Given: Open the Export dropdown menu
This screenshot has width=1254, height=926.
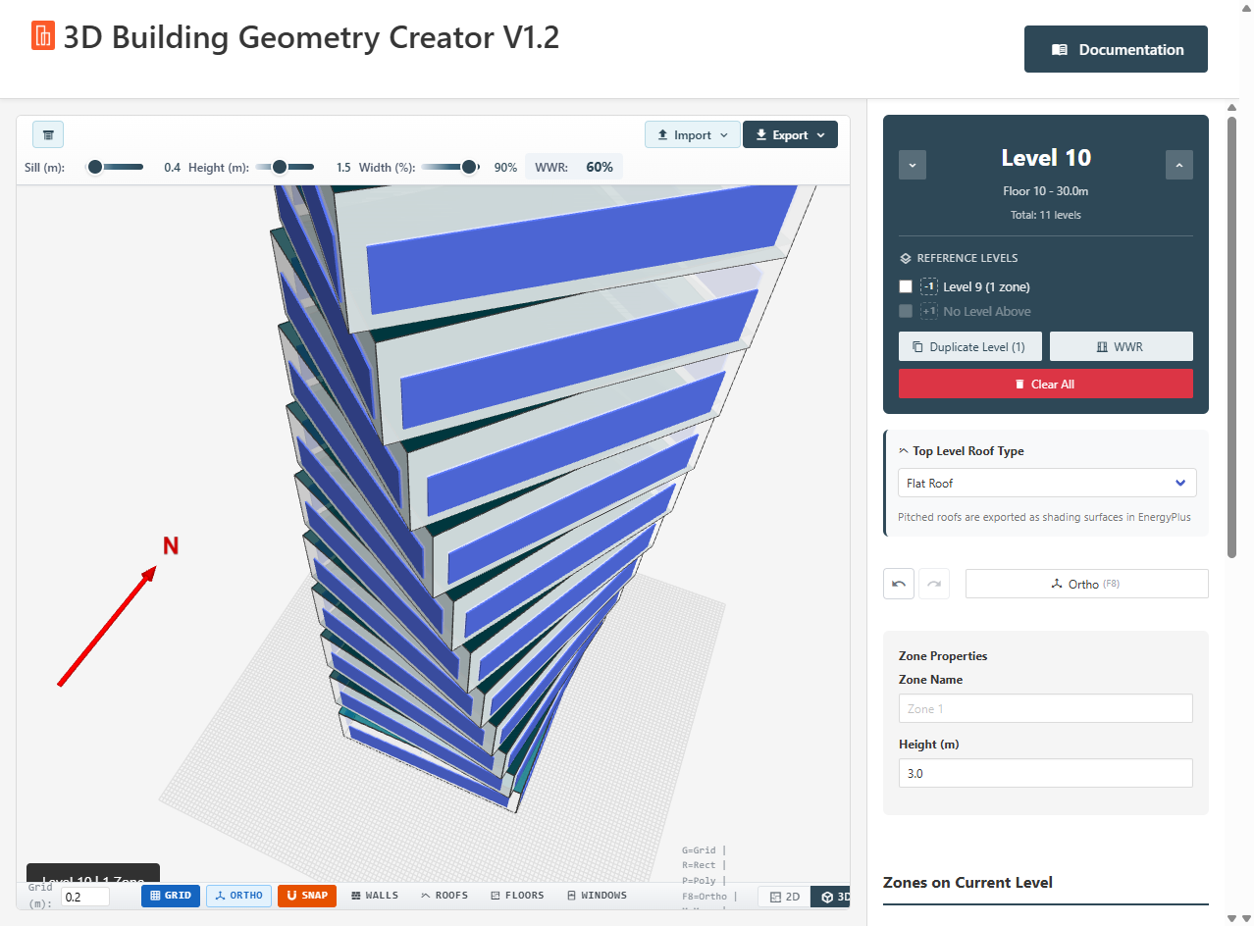Looking at the screenshot, I should point(790,135).
